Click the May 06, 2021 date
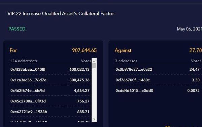The height and width of the screenshot is (127, 202). tap(189, 29)
